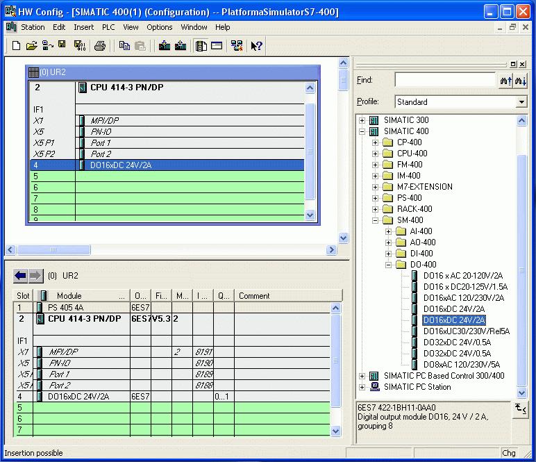Toggle the hardware Catalog toolbar icon

201,45
